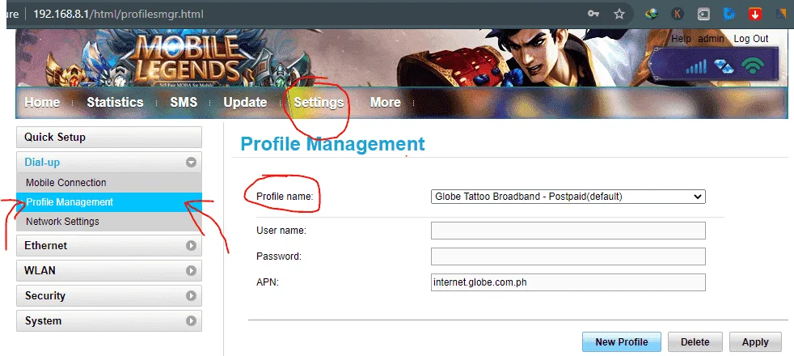Image resolution: width=794 pixels, height=356 pixels.
Task: Select the Settings tab
Action: (319, 102)
